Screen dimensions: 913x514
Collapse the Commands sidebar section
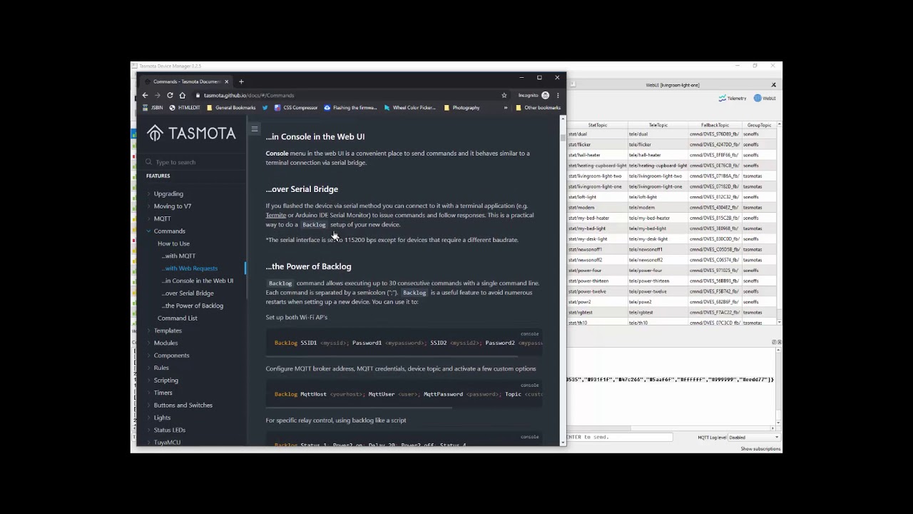pyautogui.click(x=169, y=231)
